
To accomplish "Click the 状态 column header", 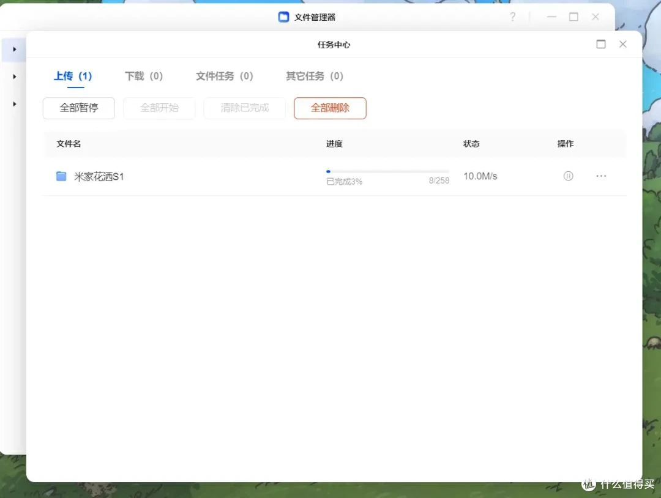I will [x=471, y=144].
